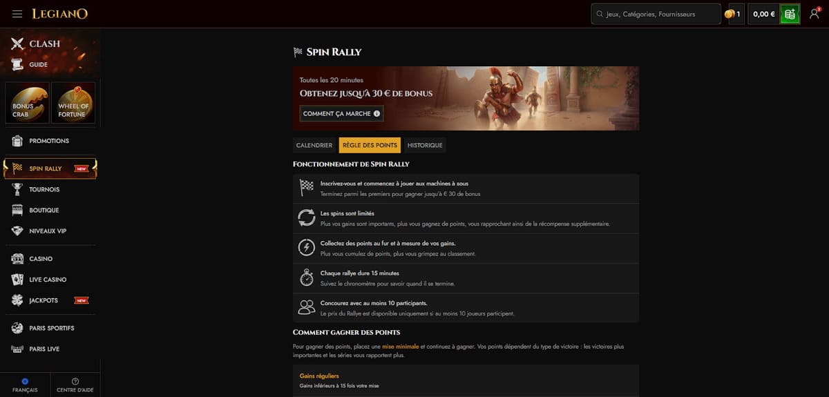Click the info icon on Comment ça marche
Image resolution: width=829 pixels, height=397 pixels.
point(377,114)
